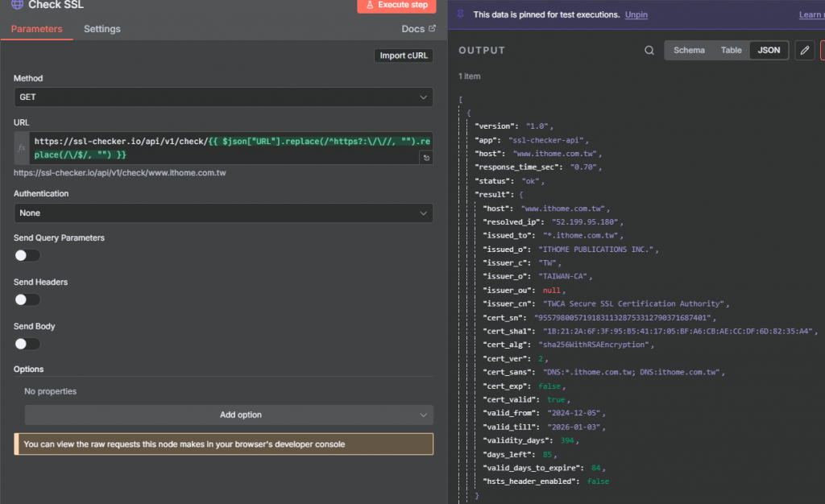Switch output to the Schema view
This screenshot has width=825, height=504.
[689, 50]
